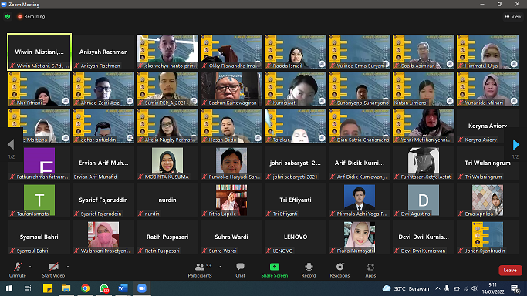Screen dimensions: 527x296
Task: Open weather widget showing 30°C Berawan
Action: (406, 288)
